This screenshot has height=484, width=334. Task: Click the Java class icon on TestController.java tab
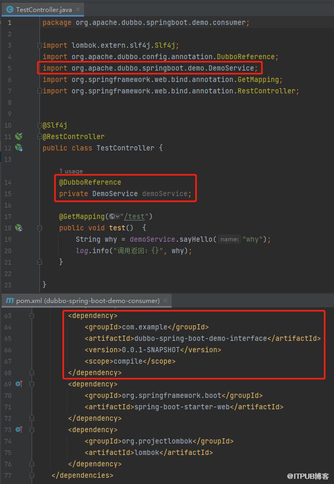[x=10, y=9]
